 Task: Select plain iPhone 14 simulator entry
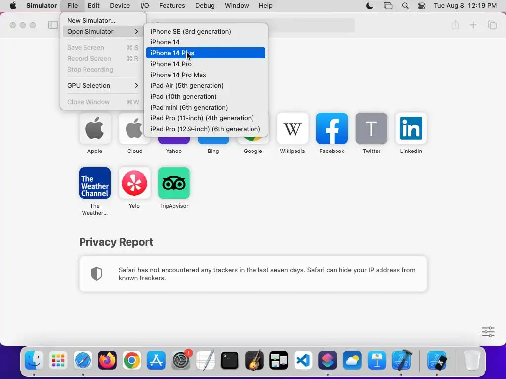point(206,42)
